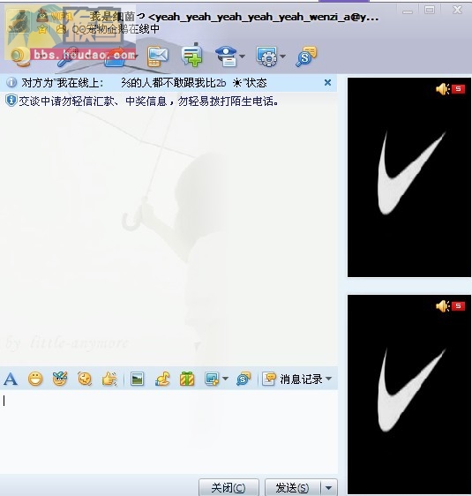This screenshot has width=472, height=496.
Task: Mute sound on the upper QQ show panel
Action: 443,89
